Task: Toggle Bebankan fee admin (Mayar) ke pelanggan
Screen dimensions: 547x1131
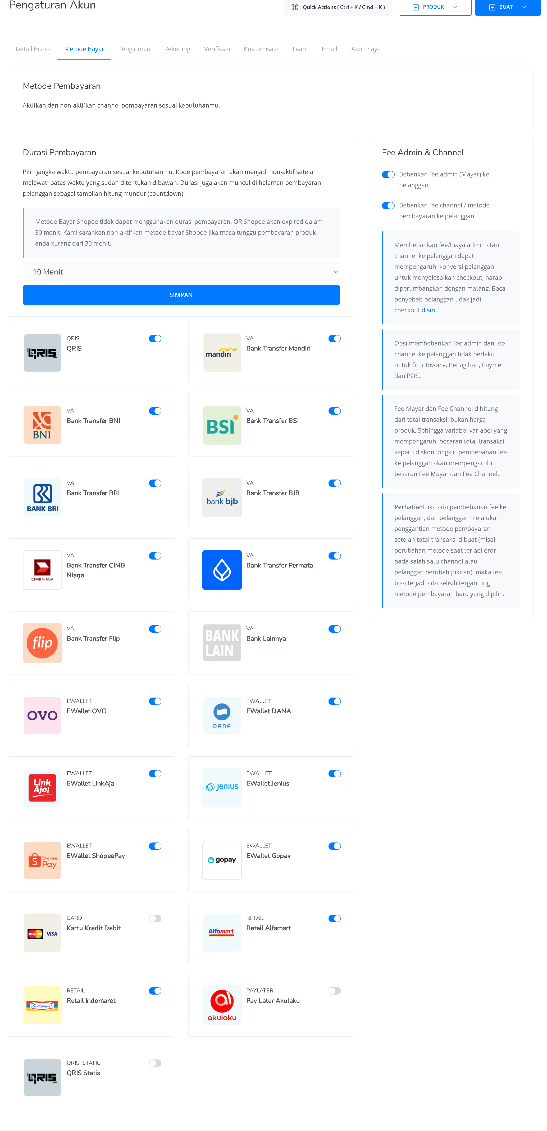Action: [388, 175]
